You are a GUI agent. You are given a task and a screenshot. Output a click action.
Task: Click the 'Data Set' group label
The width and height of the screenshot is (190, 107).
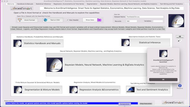(x=117, y=14)
